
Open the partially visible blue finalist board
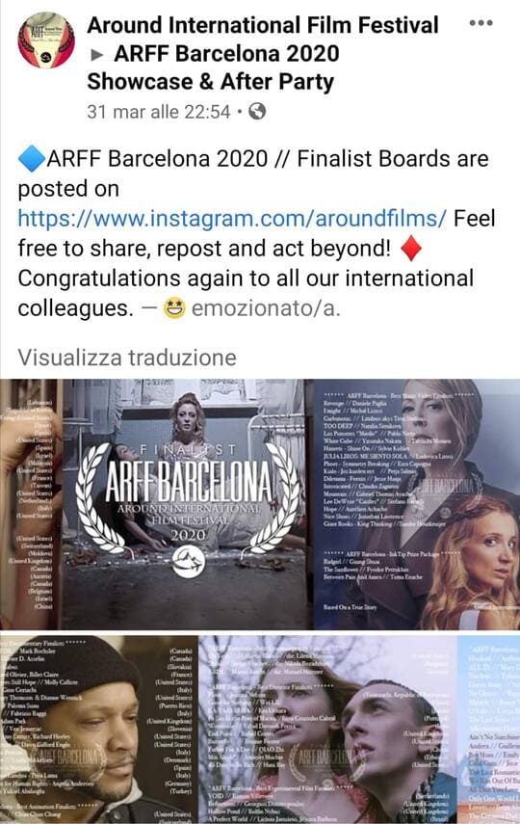(489, 730)
